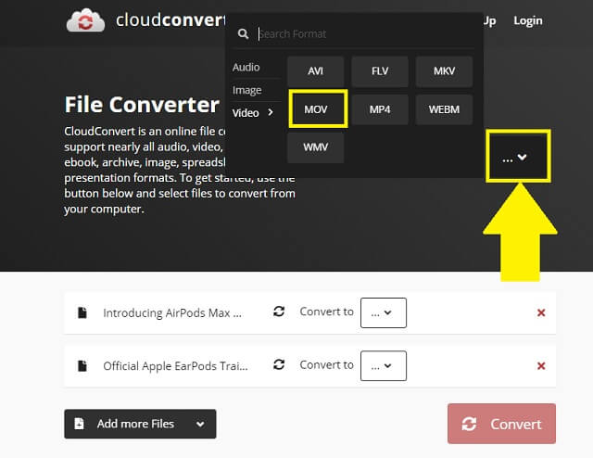Choose the AVI format
Image resolution: width=593 pixels, height=458 pixels.
tap(315, 71)
